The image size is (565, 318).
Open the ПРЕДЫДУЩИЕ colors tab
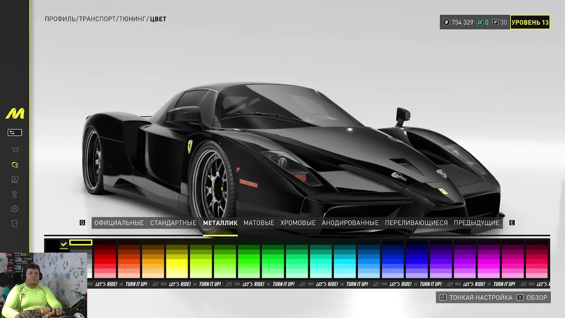(x=477, y=223)
